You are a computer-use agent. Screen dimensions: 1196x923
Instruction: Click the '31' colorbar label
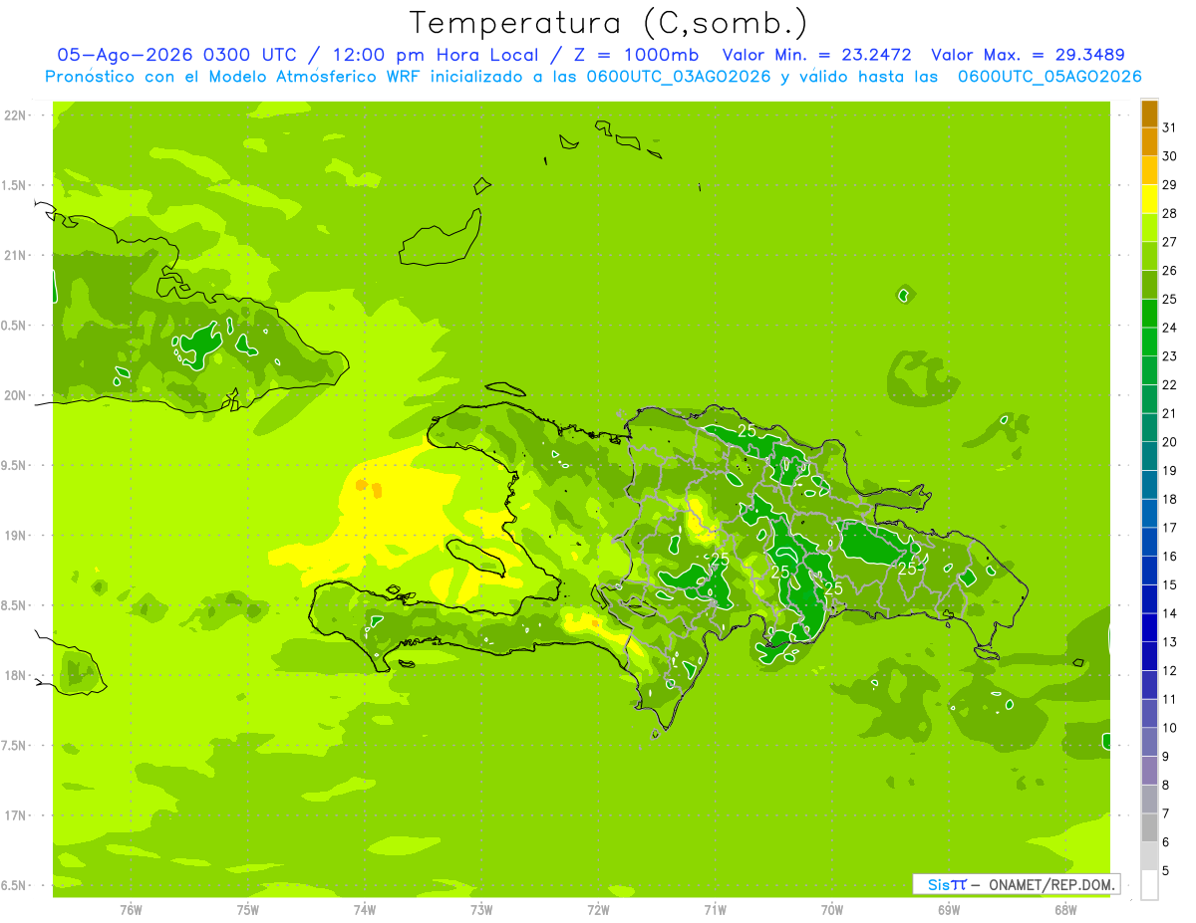click(x=1170, y=127)
